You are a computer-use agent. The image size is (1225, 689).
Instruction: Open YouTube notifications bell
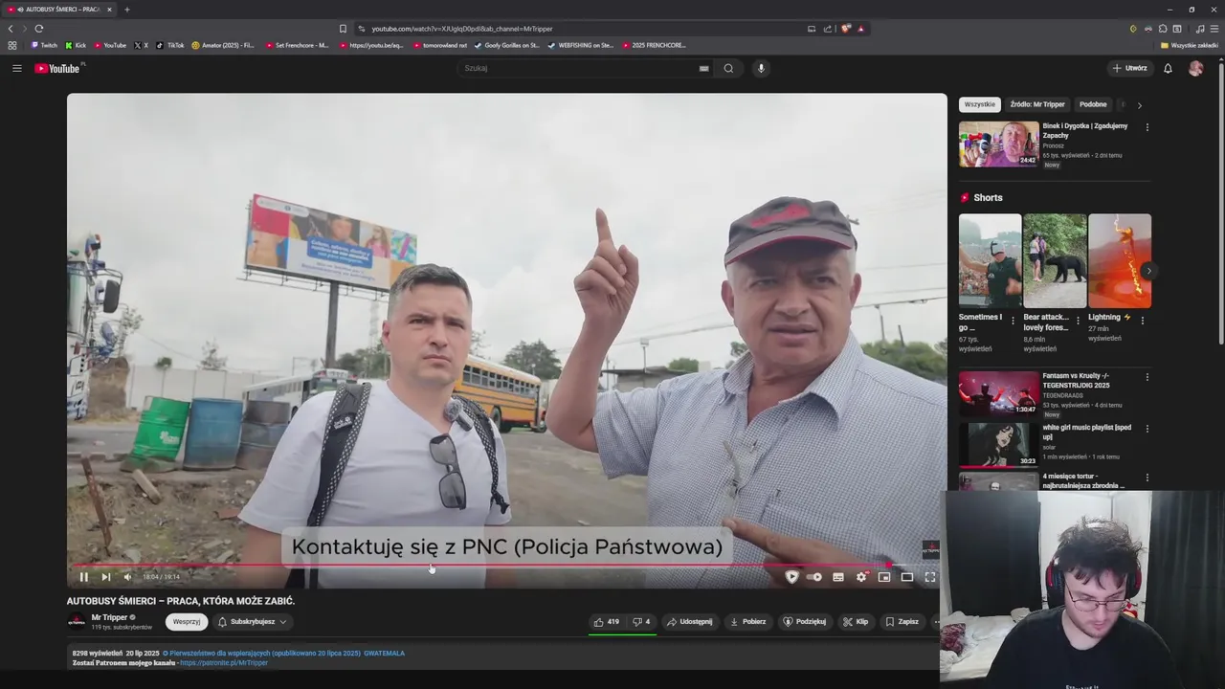pos(1168,68)
